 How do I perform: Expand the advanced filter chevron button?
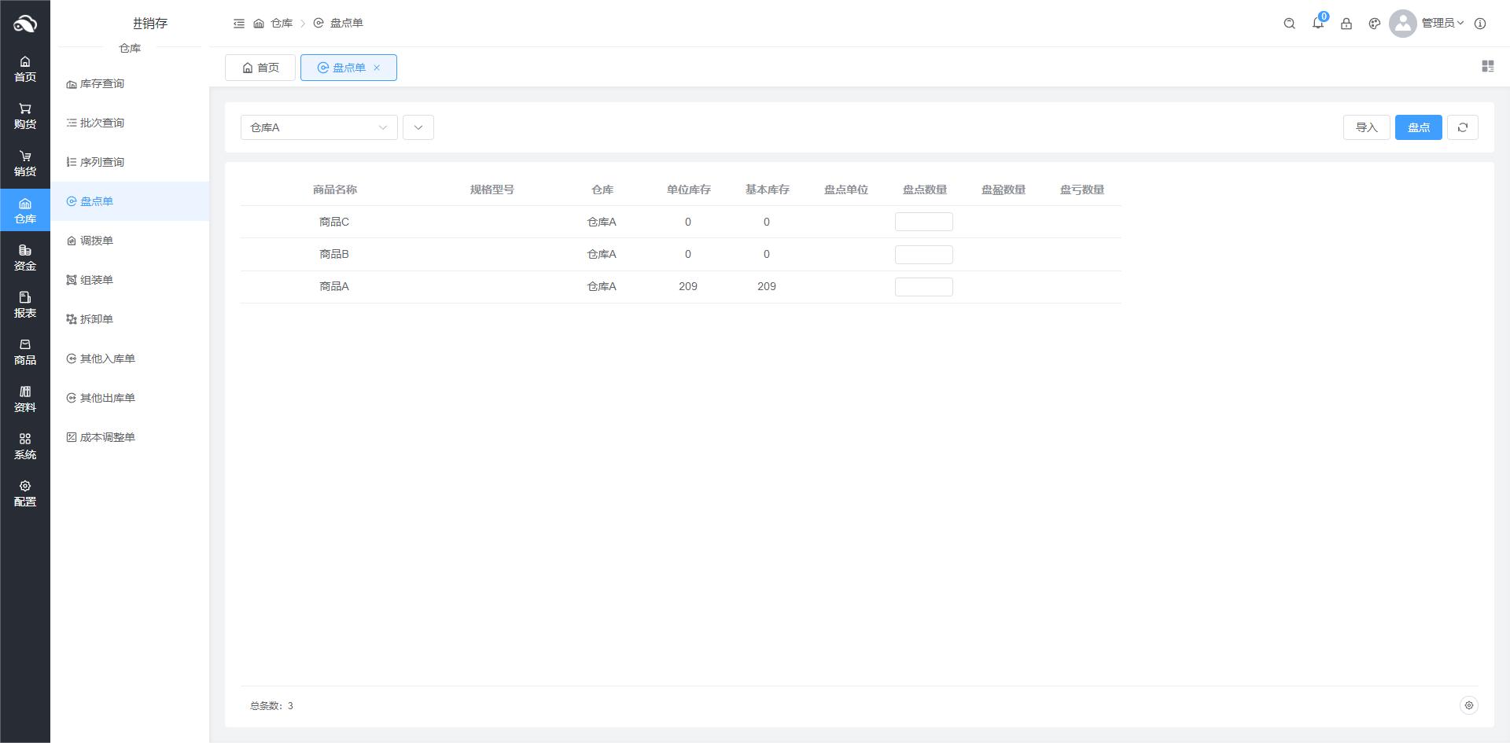coord(418,127)
